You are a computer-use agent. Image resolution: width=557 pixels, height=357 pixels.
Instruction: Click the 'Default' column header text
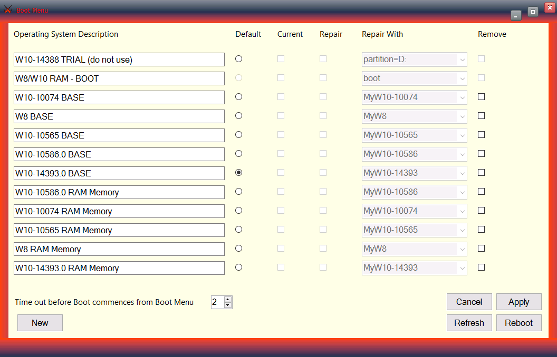pyautogui.click(x=248, y=34)
